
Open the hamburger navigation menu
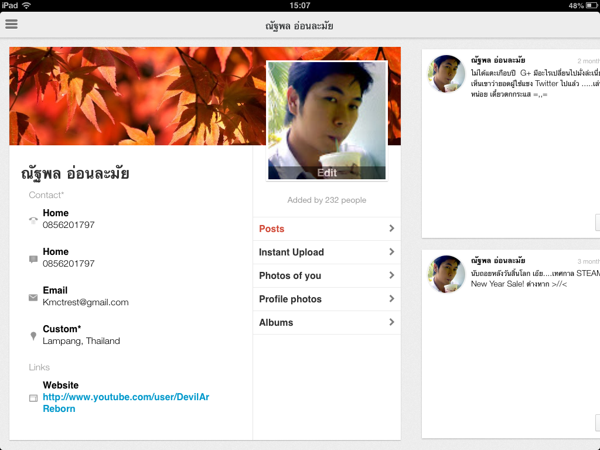coord(12,24)
